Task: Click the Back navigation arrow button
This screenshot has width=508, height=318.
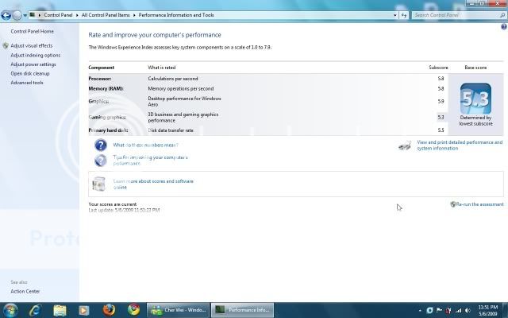Action: tap(6, 14)
